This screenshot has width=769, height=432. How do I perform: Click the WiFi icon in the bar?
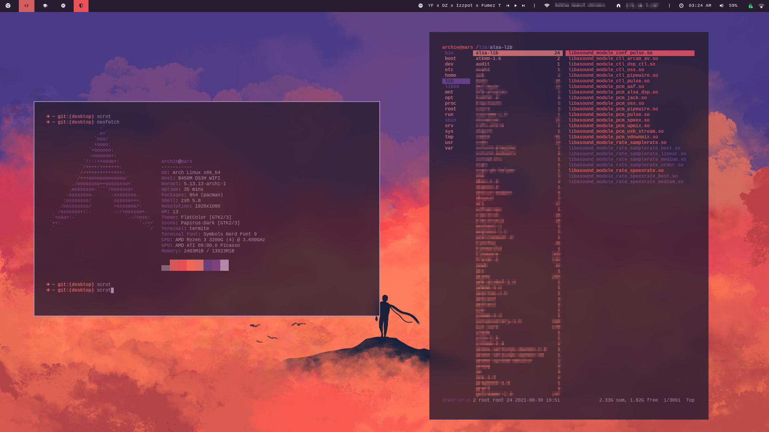pos(547,6)
